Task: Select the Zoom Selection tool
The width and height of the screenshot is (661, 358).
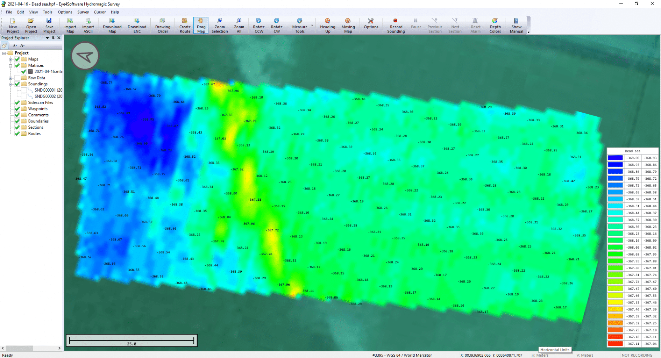Action: [x=220, y=26]
